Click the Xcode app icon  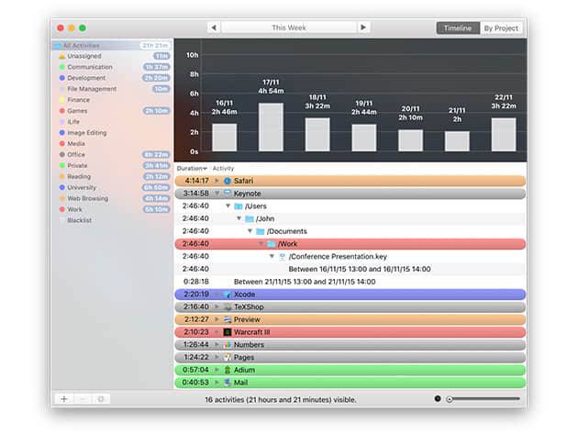tap(228, 295)
